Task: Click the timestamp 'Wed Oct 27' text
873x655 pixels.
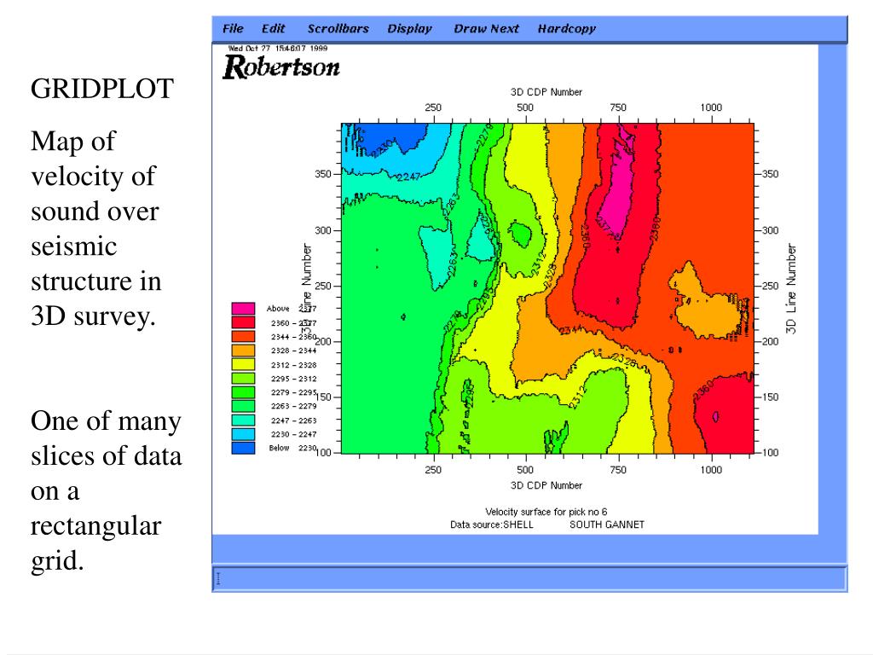Action: tap(278, 49)
